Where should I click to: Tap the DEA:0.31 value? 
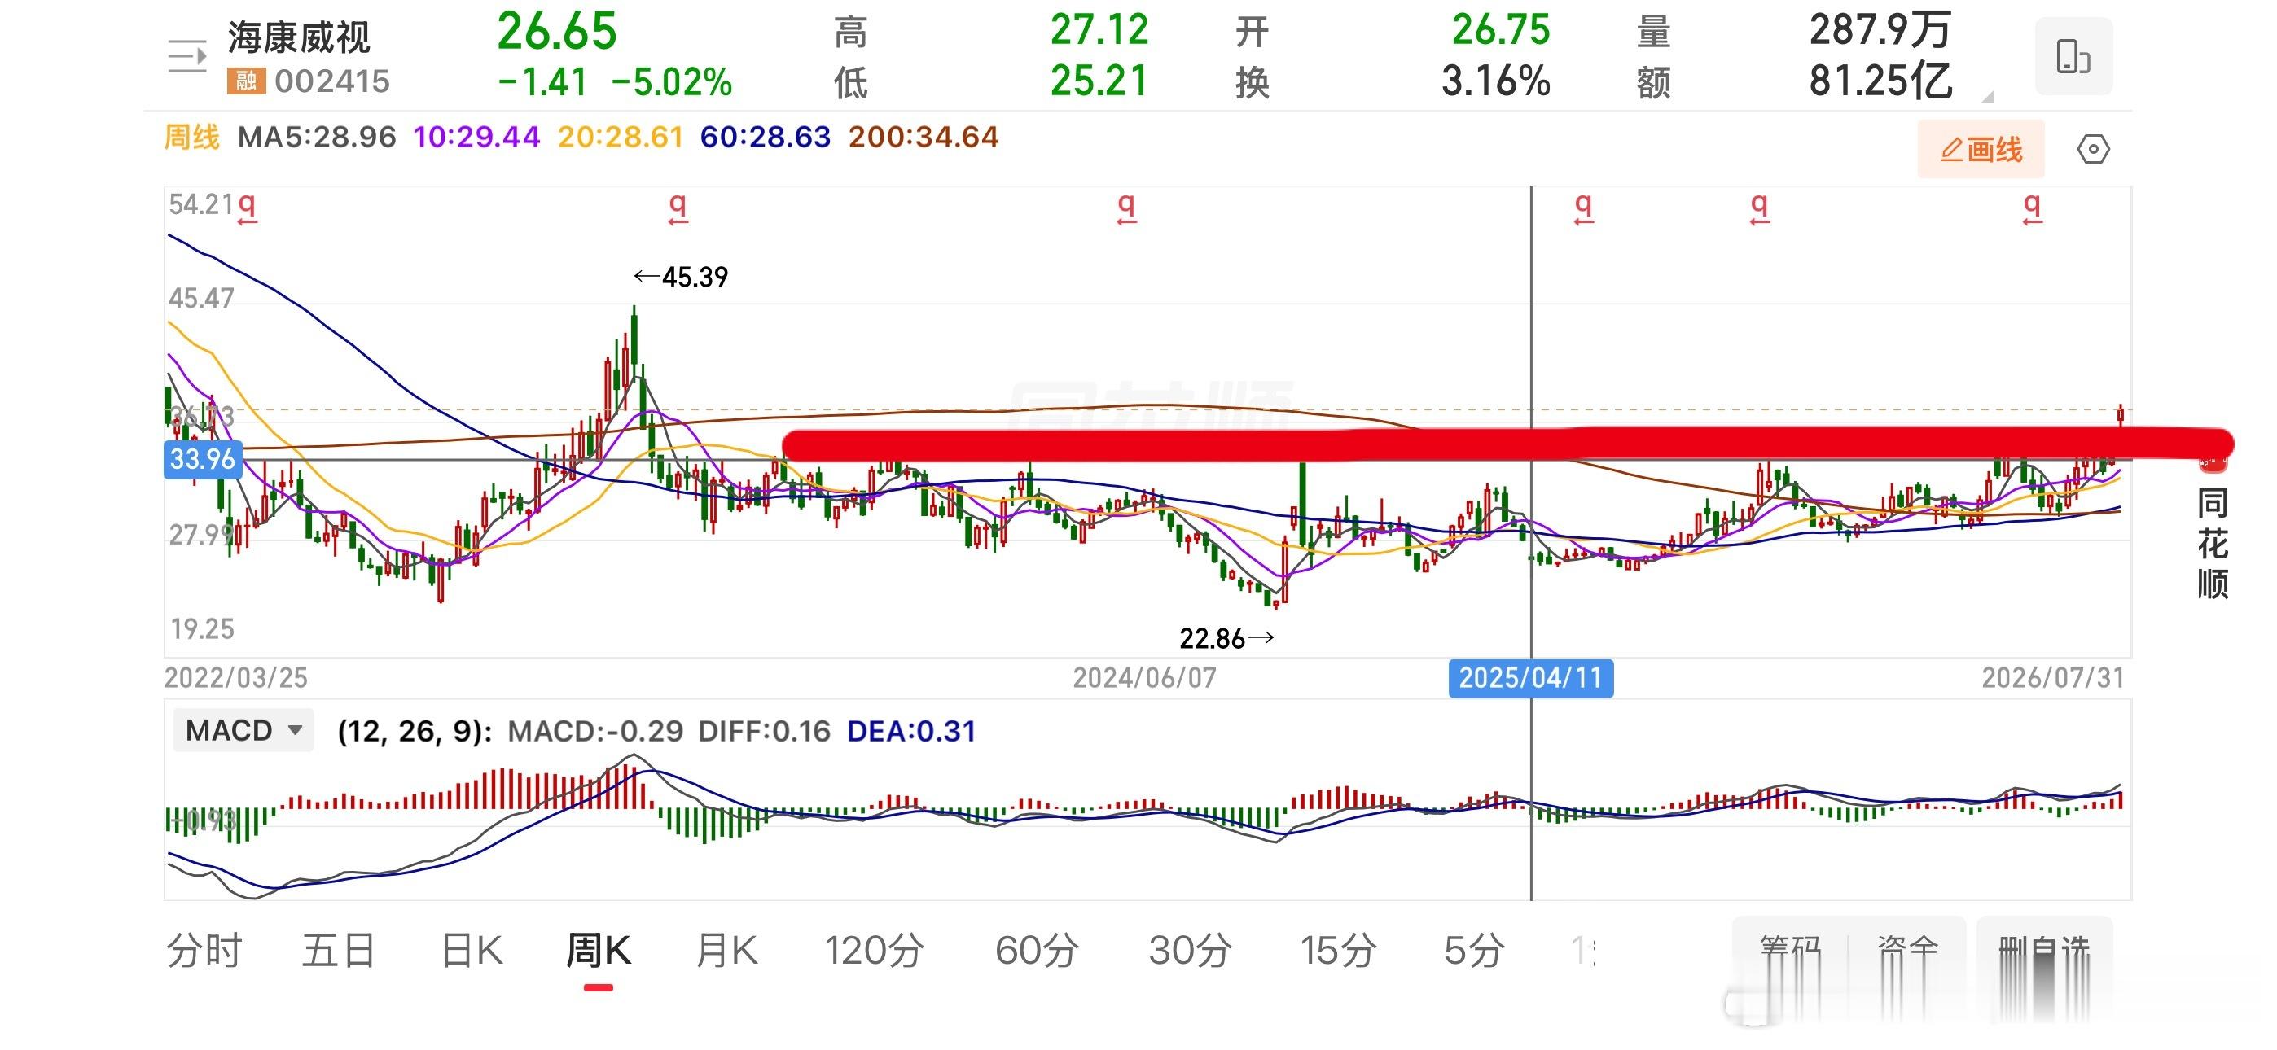[911, 731]
